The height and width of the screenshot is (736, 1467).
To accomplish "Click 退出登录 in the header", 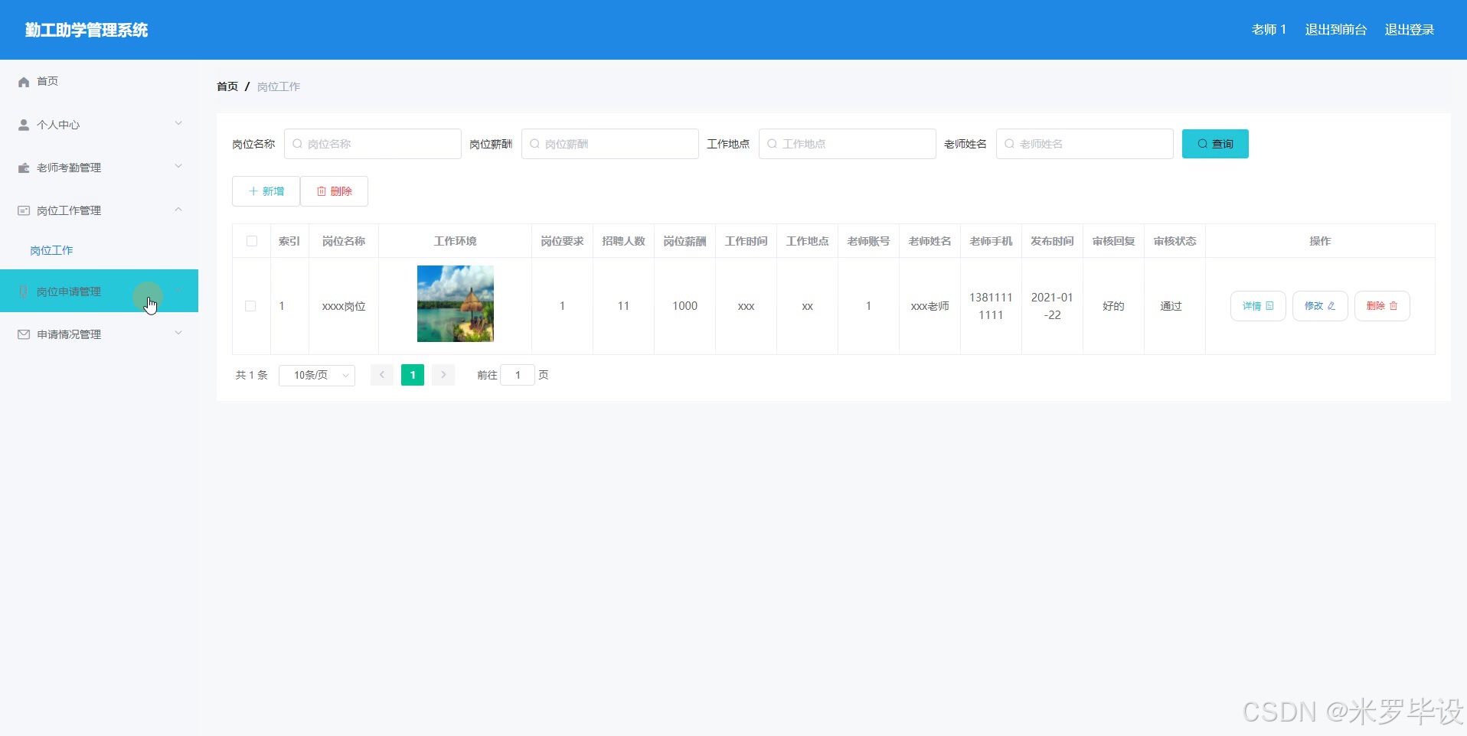I will 1409,30.
